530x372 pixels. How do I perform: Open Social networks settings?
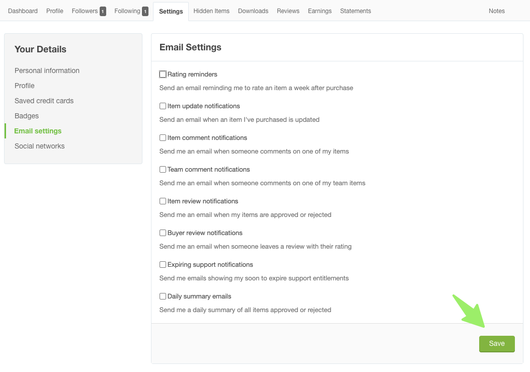click(x=39, y=146)
